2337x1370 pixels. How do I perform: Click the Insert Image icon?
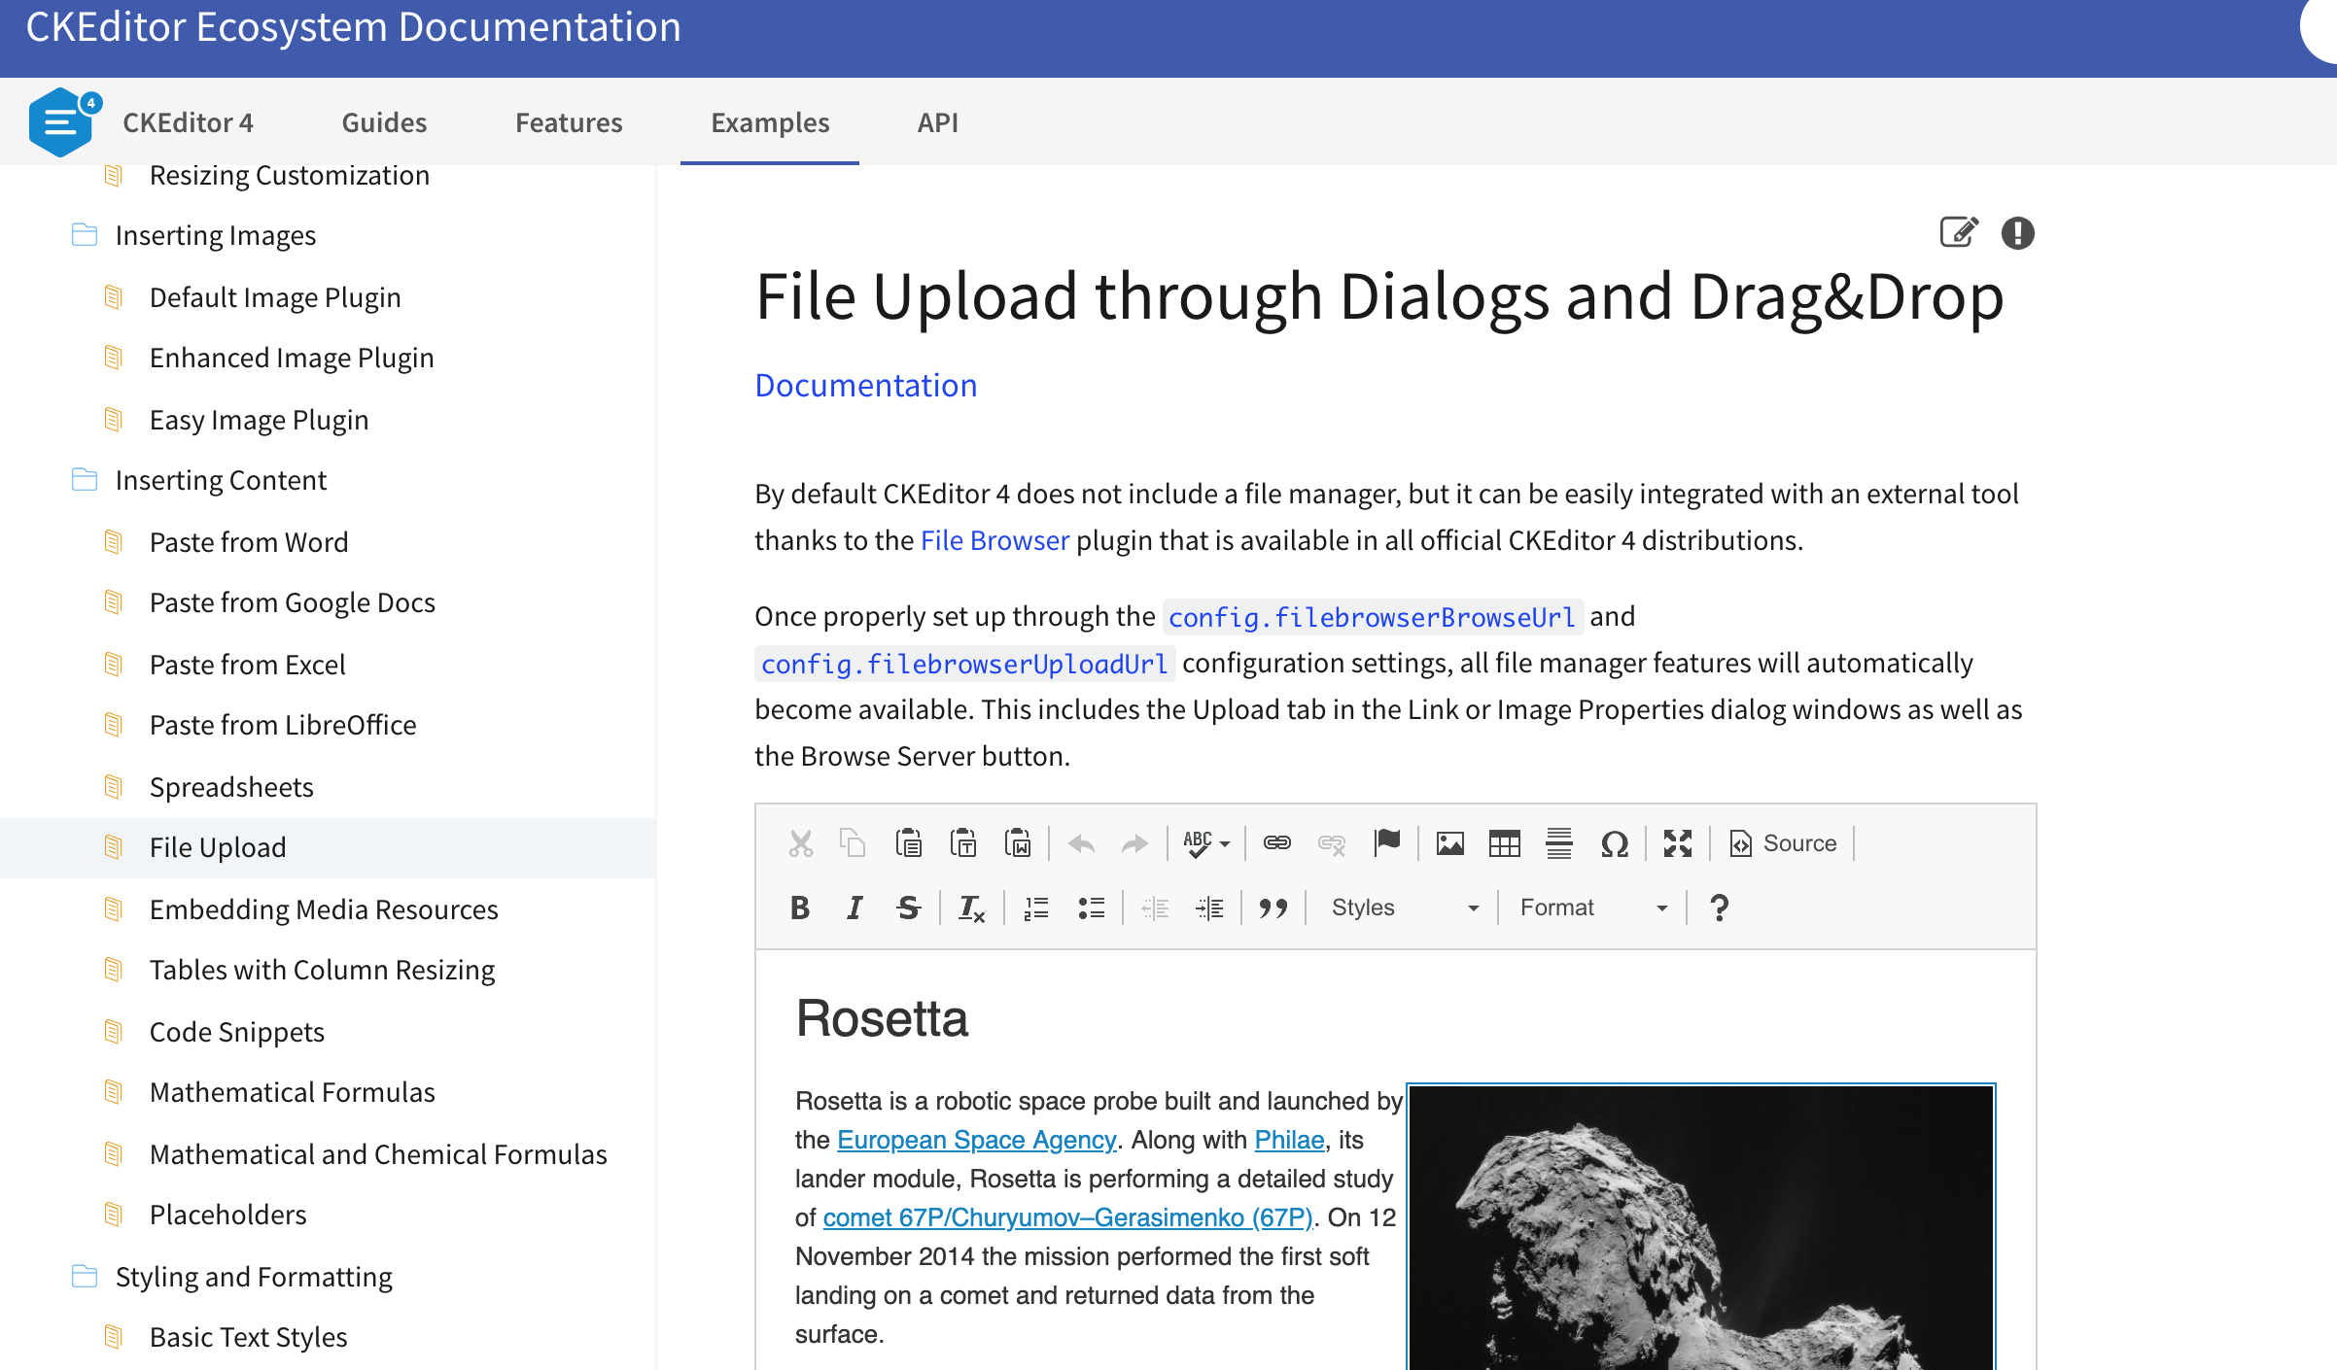pyautogui.click(x=1449, y=843)
